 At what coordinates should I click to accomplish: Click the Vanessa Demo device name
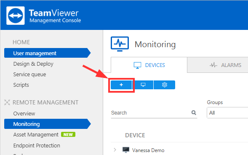pos(148,150)
